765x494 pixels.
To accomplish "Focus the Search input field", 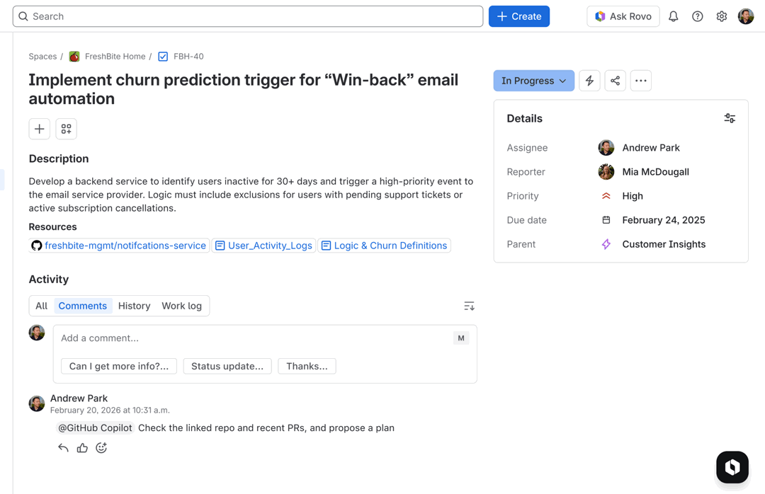I will coord(248,16).
